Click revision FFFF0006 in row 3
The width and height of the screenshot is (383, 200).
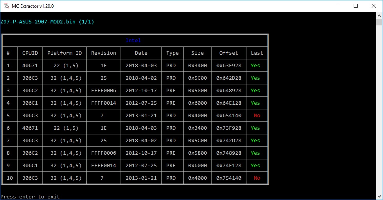104,91
